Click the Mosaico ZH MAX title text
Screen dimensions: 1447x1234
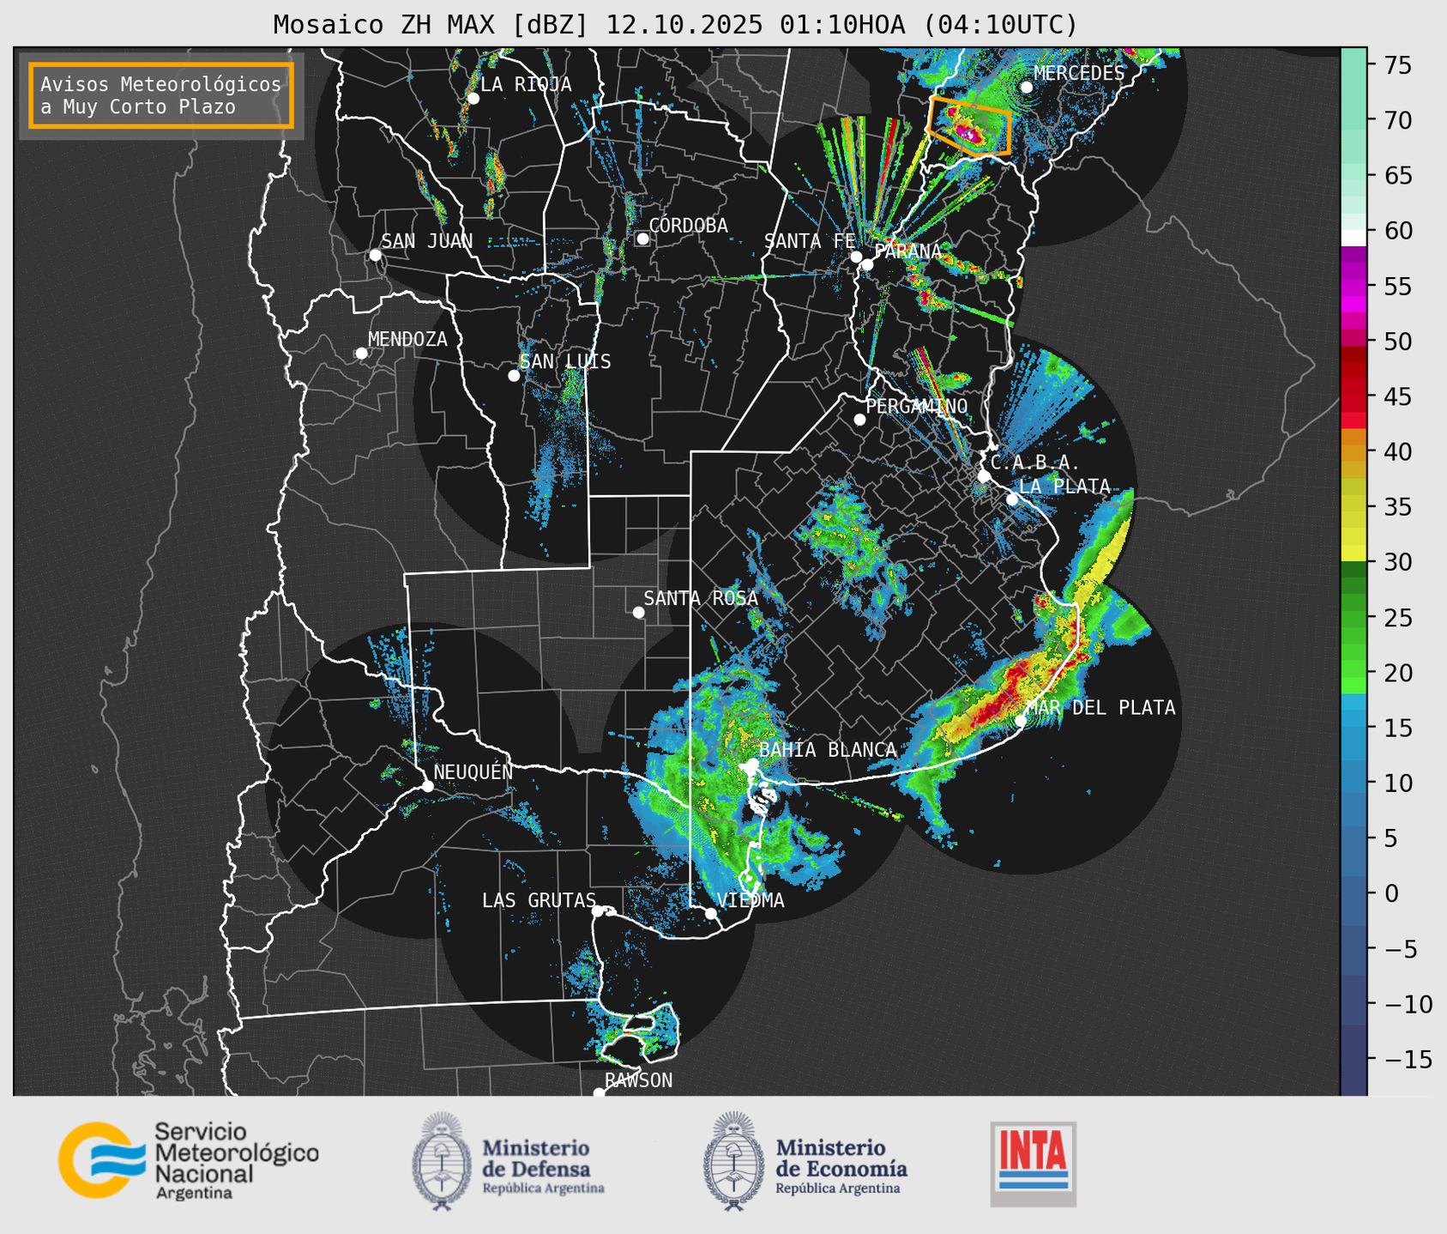[x=674, y=25]
